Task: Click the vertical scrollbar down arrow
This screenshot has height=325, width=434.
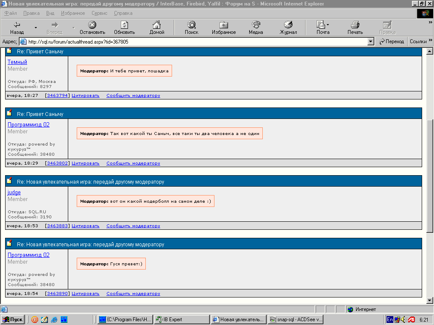Action: 430,300
